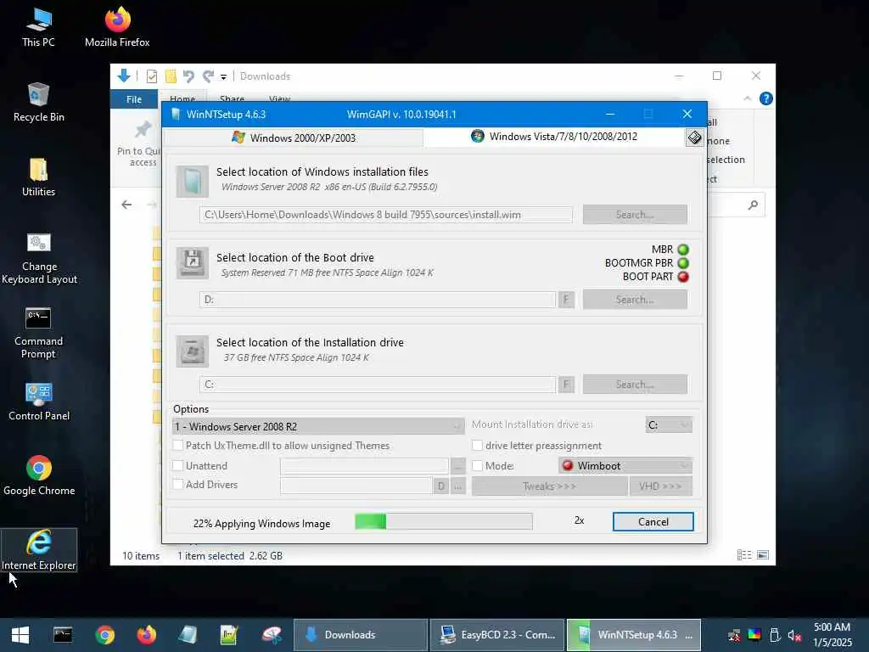
Task: Open Change Keyboard Layout desktop shortcut
Action: pyautogui.click(x=39, y=258)
